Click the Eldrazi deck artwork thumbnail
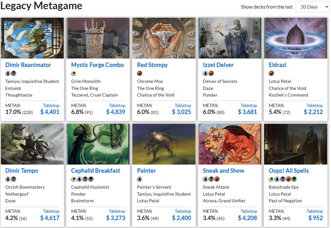 295,38
